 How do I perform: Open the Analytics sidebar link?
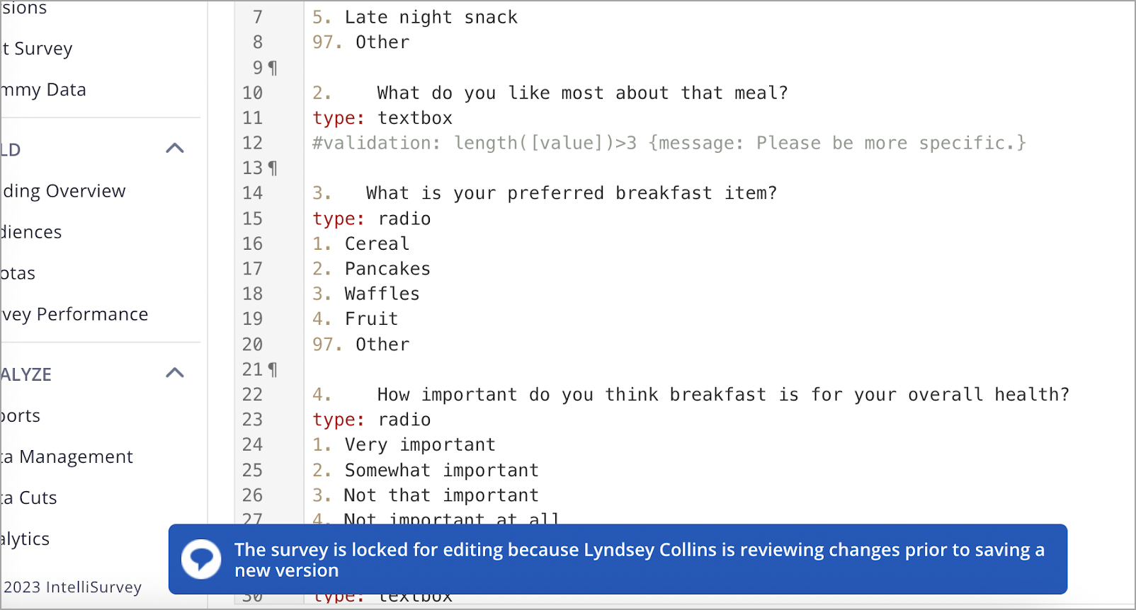tap(25, 539)
